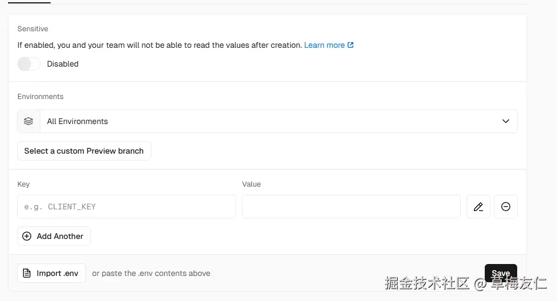
Task: Click the 'Disabled' toggle label
Action: (x=63, y=64)
